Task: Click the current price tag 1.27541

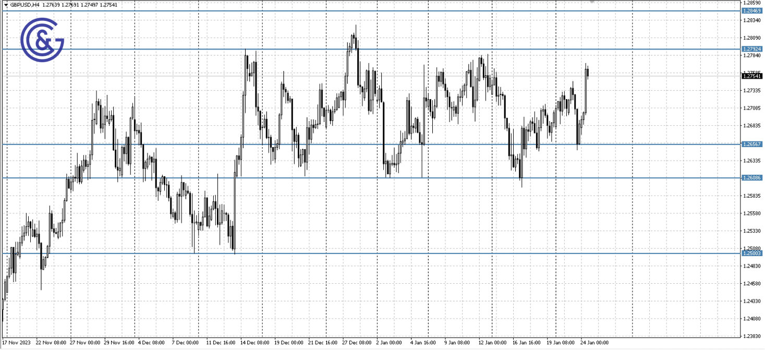Action: [751, 75]
